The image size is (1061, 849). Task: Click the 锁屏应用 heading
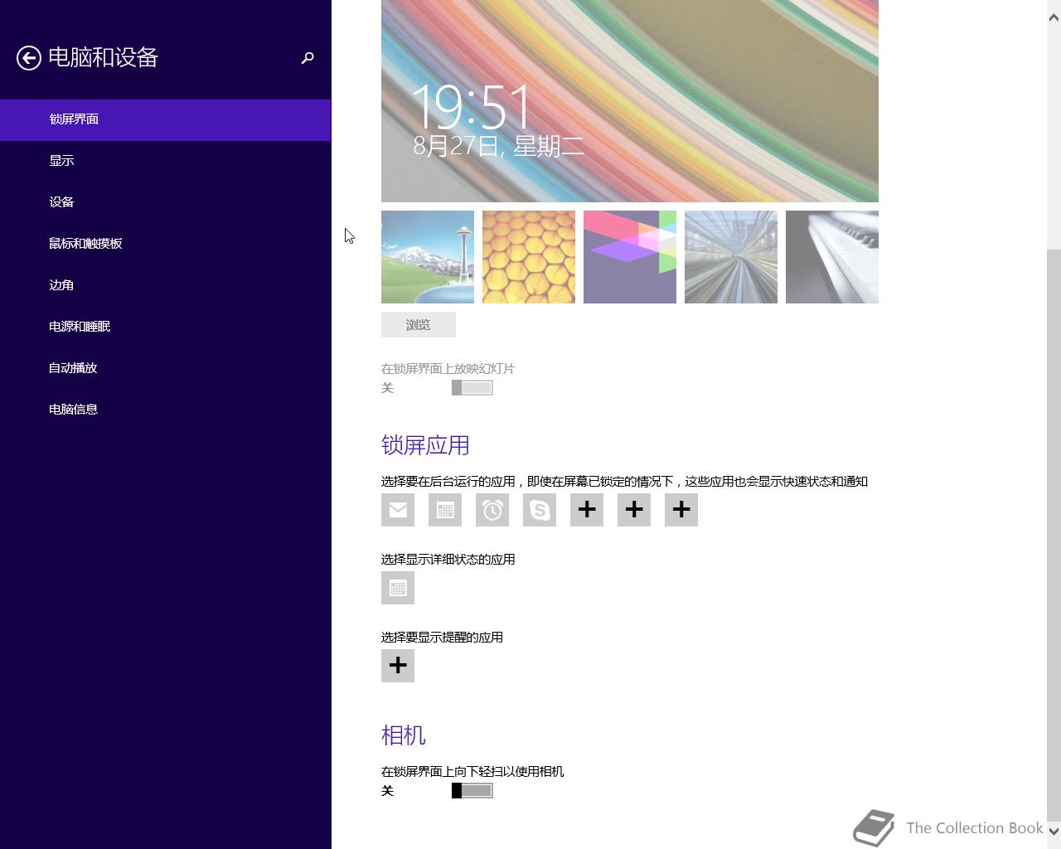[425, 445]
